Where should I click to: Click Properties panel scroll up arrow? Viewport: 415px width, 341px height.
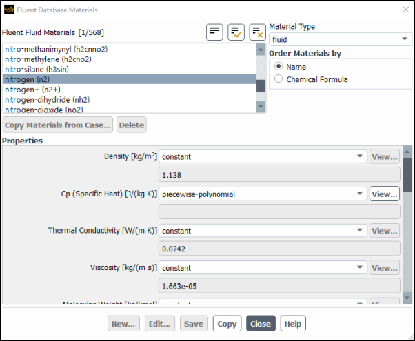[x=407, y=152]
